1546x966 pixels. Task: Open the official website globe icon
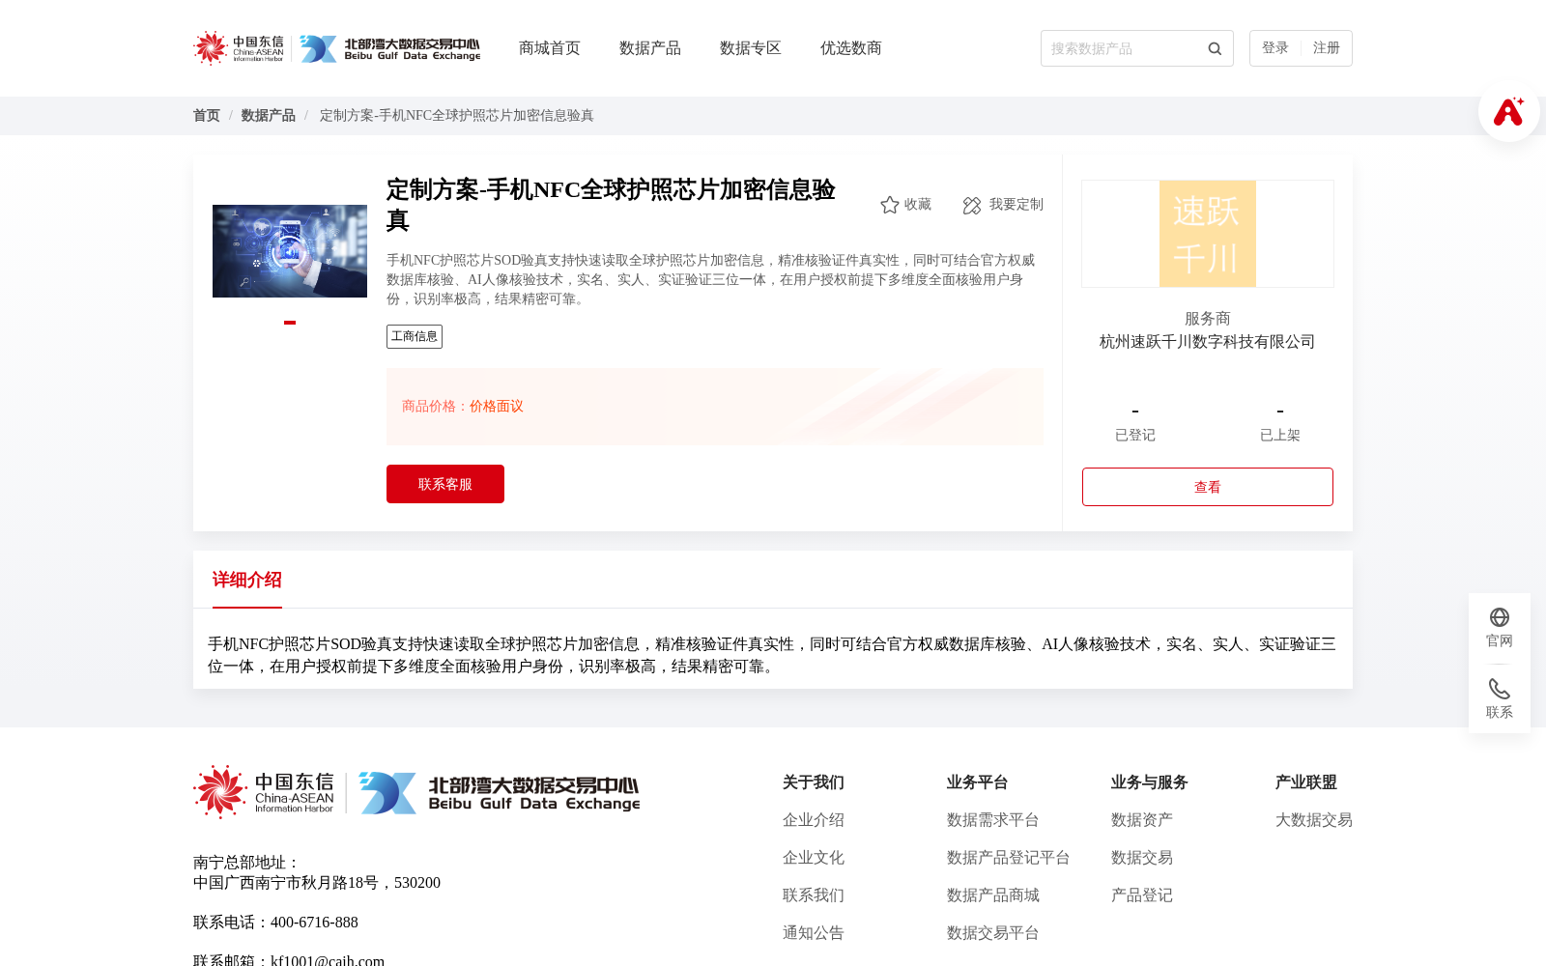pos(1500,617)
